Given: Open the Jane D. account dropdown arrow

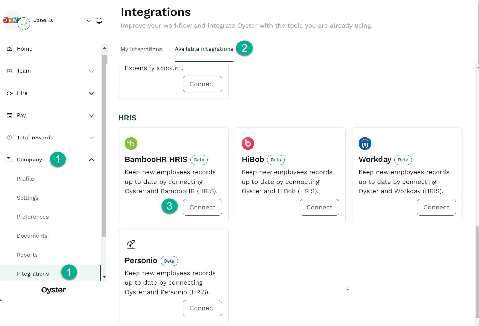Looking at the screenshot, I should point(89,21).
